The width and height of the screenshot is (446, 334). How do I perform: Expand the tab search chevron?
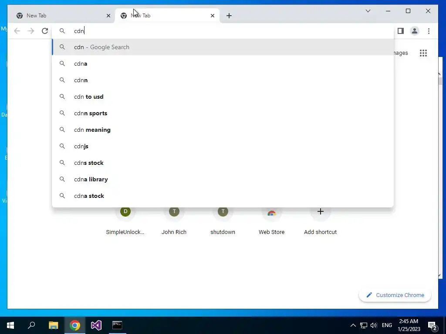(368, 11)
